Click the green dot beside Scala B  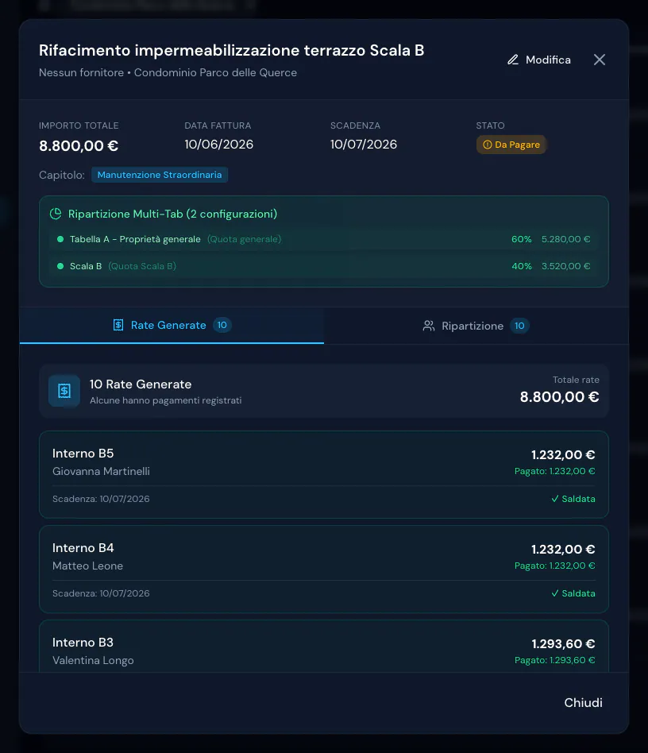tap(60, 266)
